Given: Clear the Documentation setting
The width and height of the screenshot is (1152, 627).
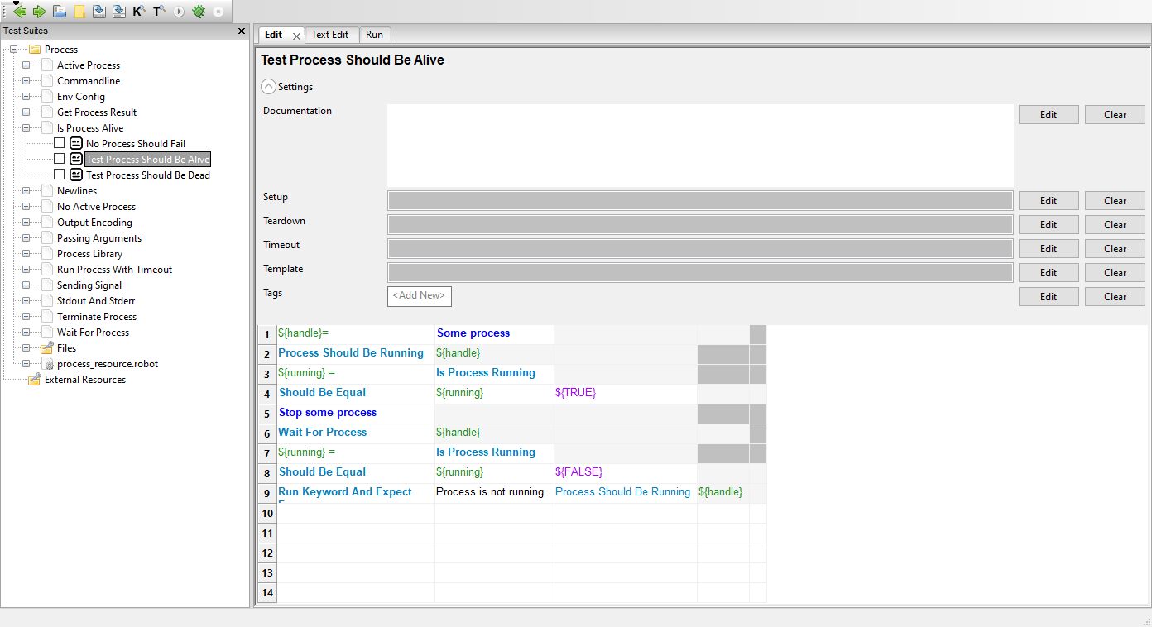Looking at the screenshot, I should pyautogui.click(x=1115, y=115).
